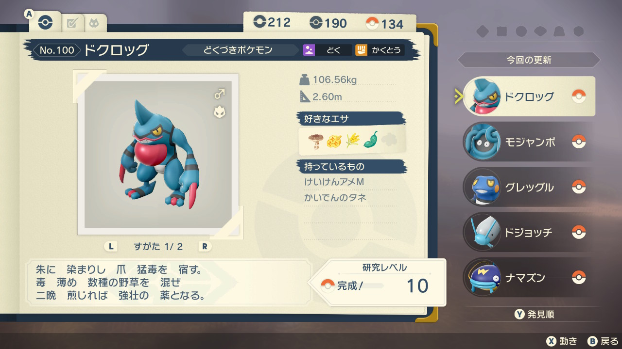This screenshot has width=622, height=349.
Task: Select モジャンボ portrait entry
Action: point(529,142)
